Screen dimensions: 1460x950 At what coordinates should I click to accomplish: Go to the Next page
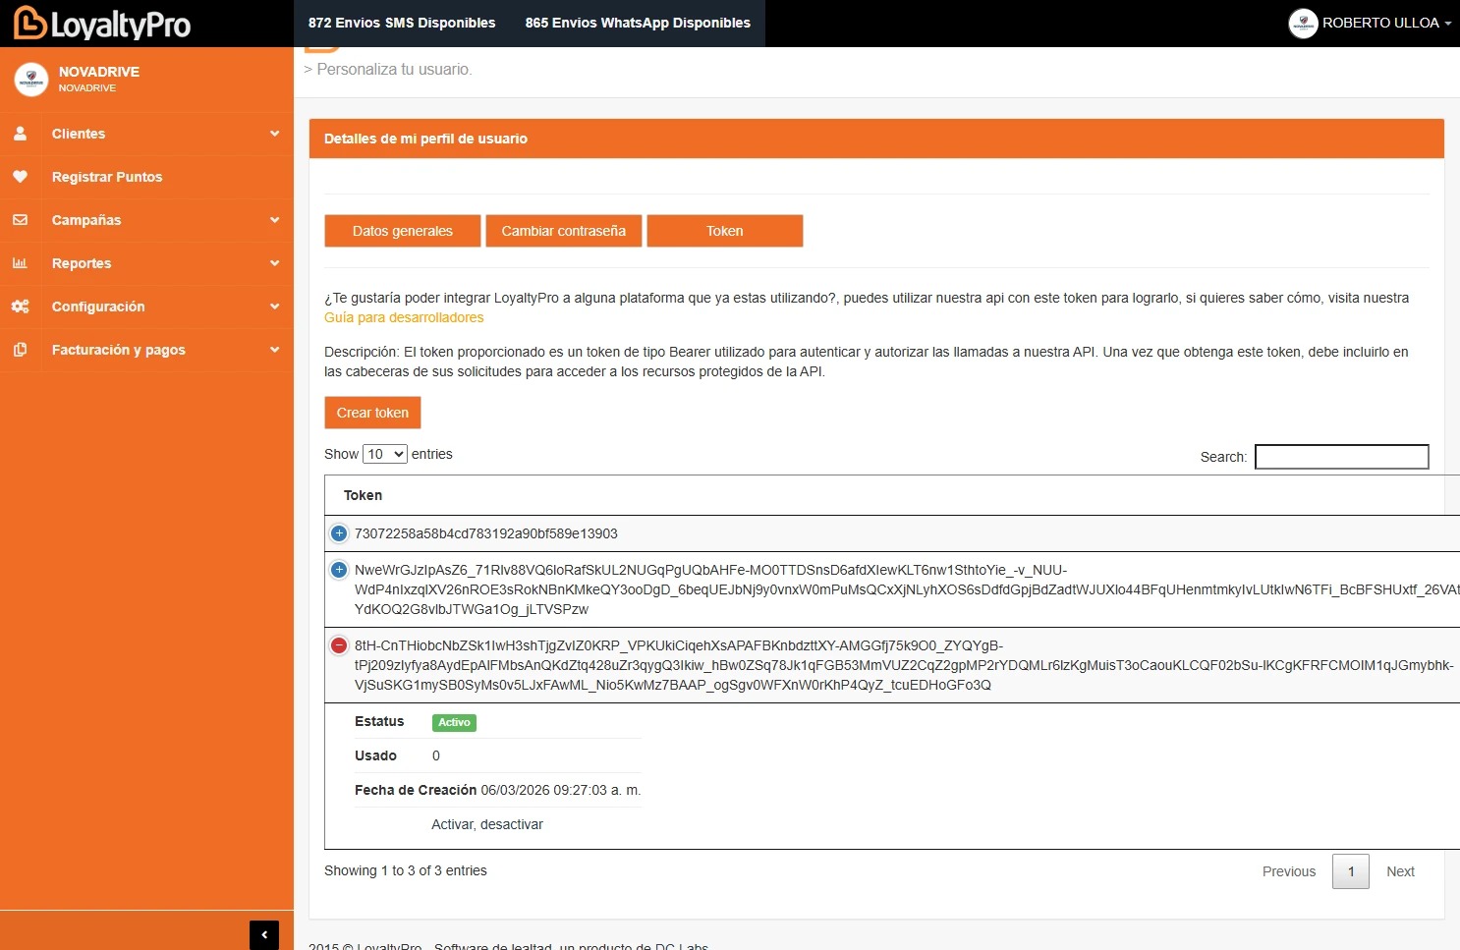[x=1400, y=871]
